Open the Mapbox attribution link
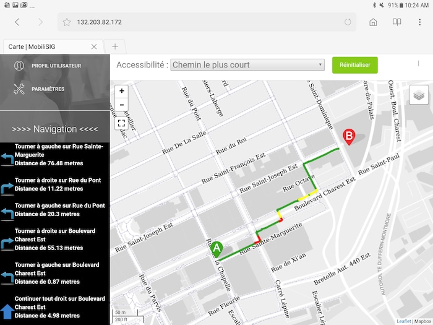The image size is (433, 325). pos(423,321)
